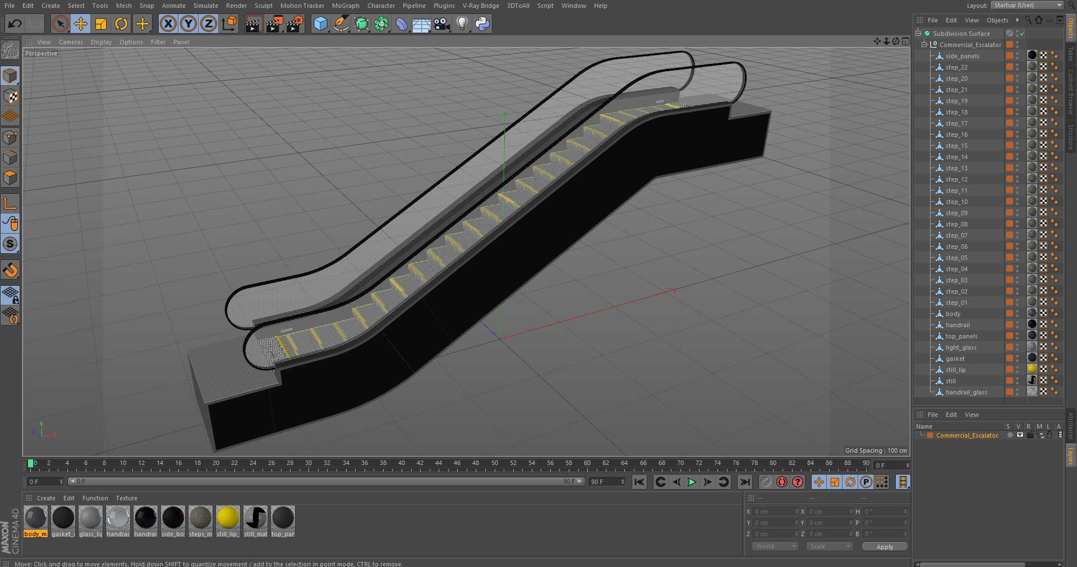Toggle X axis lock
The height and width of the screenshot is (567, 1077).
[168, 24]
